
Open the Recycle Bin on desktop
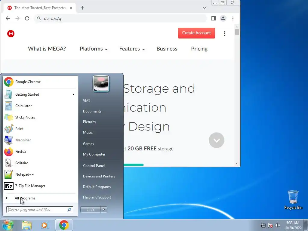[293, 200]
